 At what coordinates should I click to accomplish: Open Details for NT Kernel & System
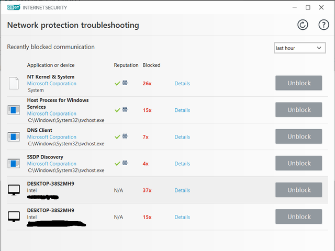pos(182,84)
